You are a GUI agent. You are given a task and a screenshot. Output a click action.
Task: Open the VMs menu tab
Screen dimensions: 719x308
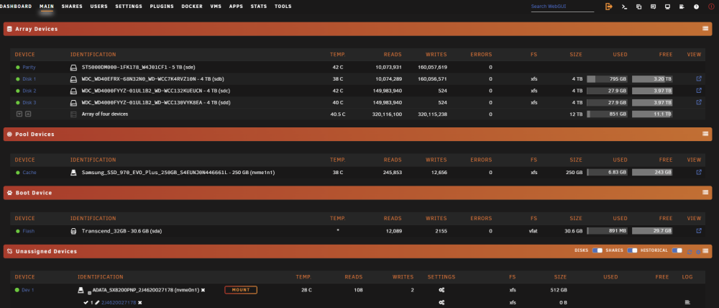216,6
